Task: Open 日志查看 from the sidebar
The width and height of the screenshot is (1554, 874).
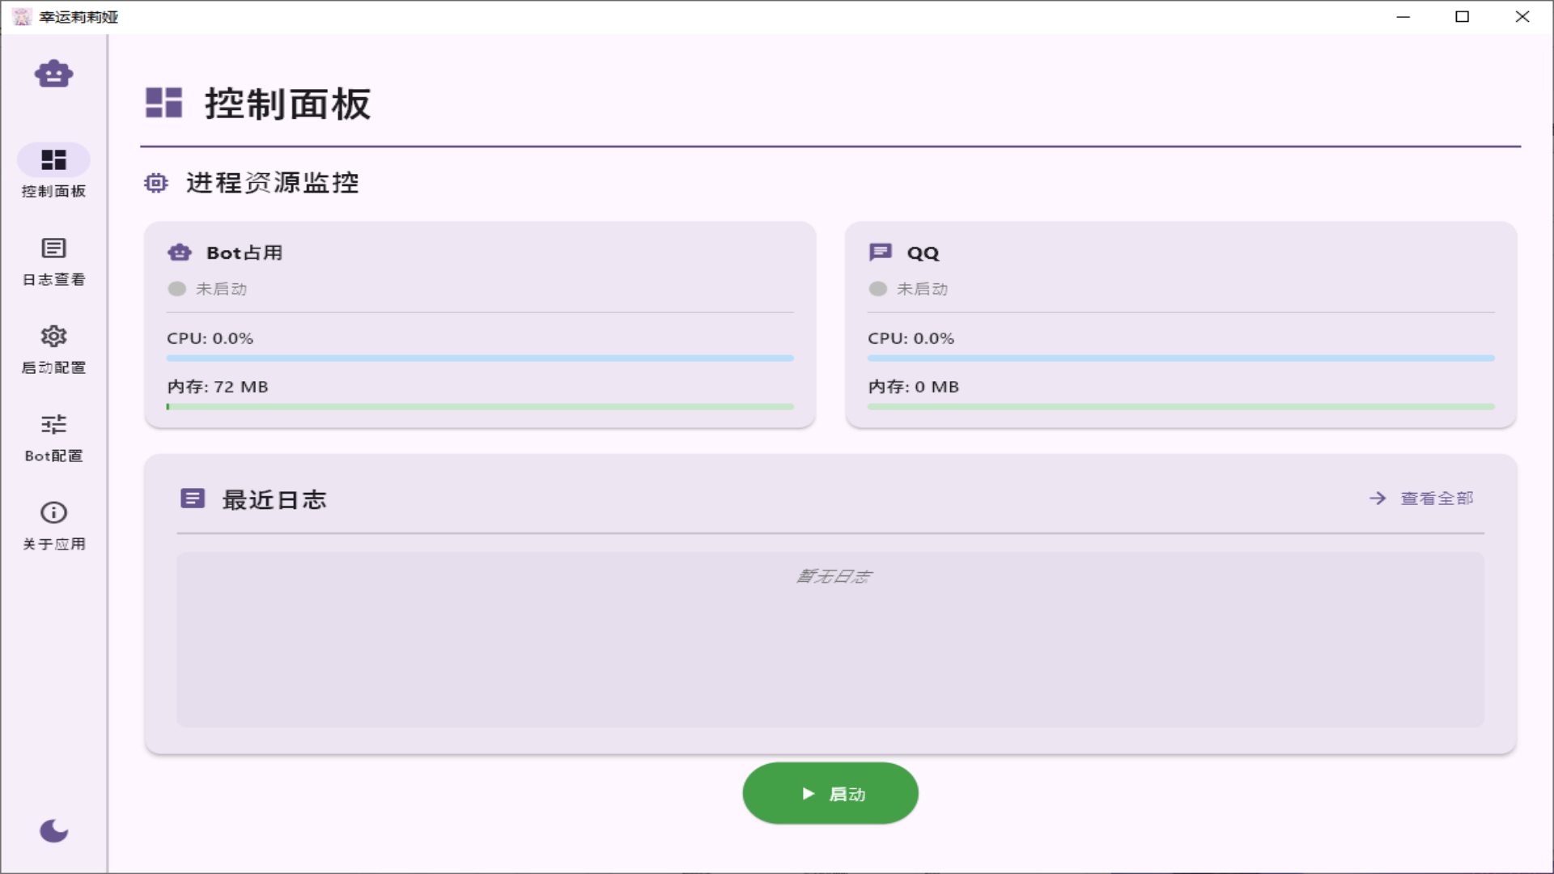Action: pos(53,248)
